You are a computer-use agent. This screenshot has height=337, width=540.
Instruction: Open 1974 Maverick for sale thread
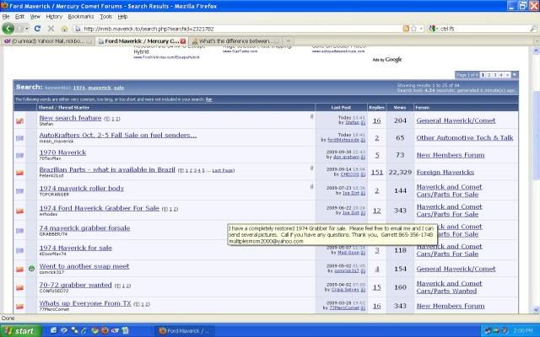click(76, 248)
